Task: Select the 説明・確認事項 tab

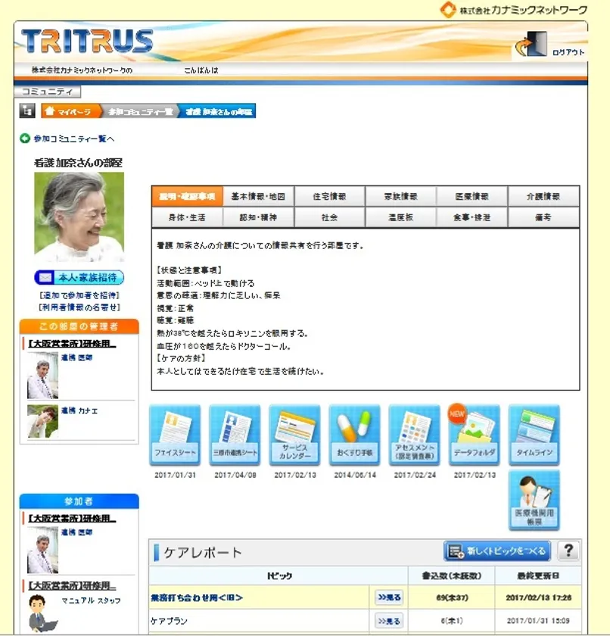Action: (x=187, y=196)
